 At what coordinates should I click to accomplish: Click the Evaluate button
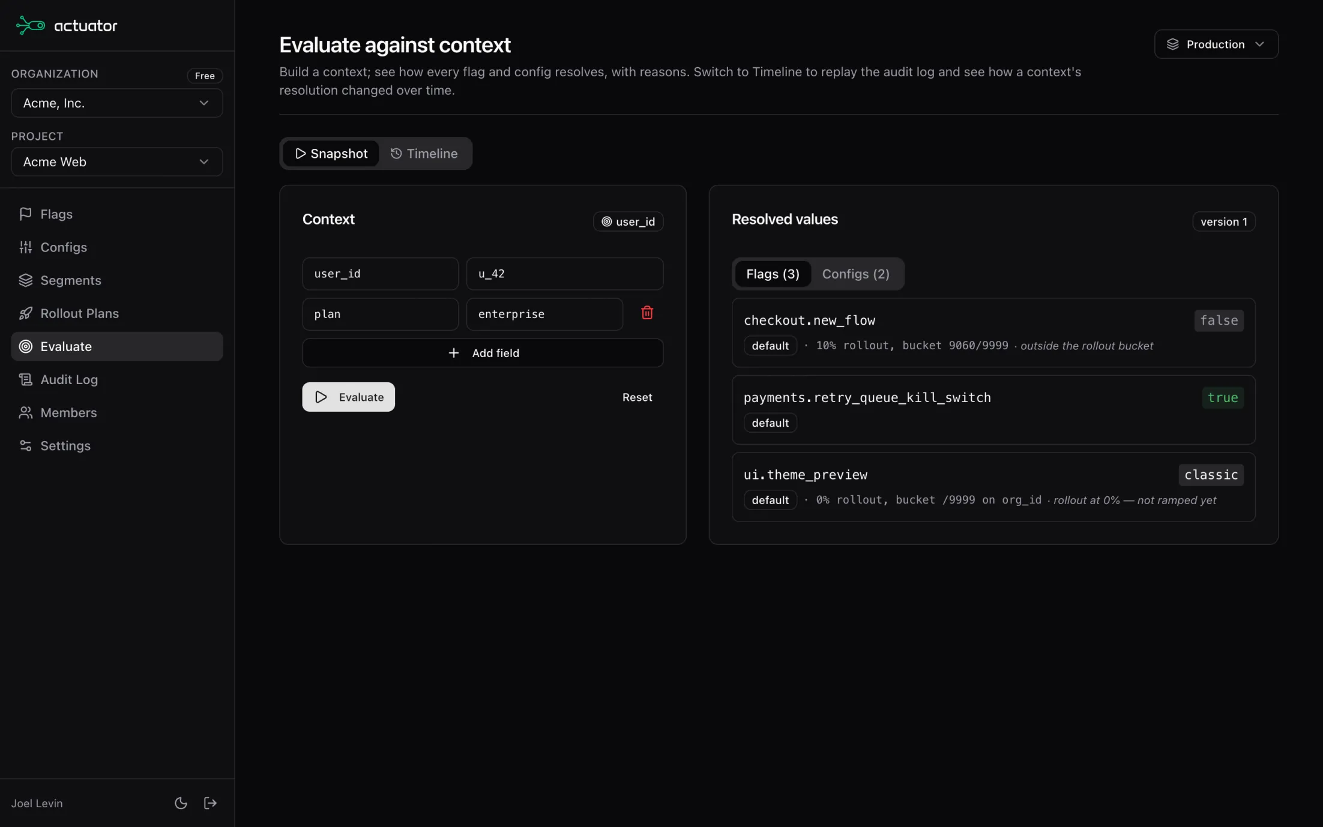[348, 397]
